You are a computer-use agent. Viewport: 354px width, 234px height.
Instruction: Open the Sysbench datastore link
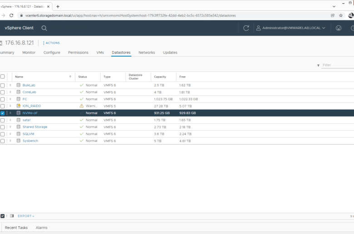point(30,141)
